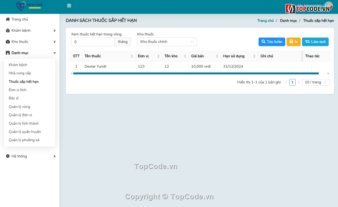The image size is (338, 207).
Task: Click the Tìm kiếm search button
Action: pos(272,42)
